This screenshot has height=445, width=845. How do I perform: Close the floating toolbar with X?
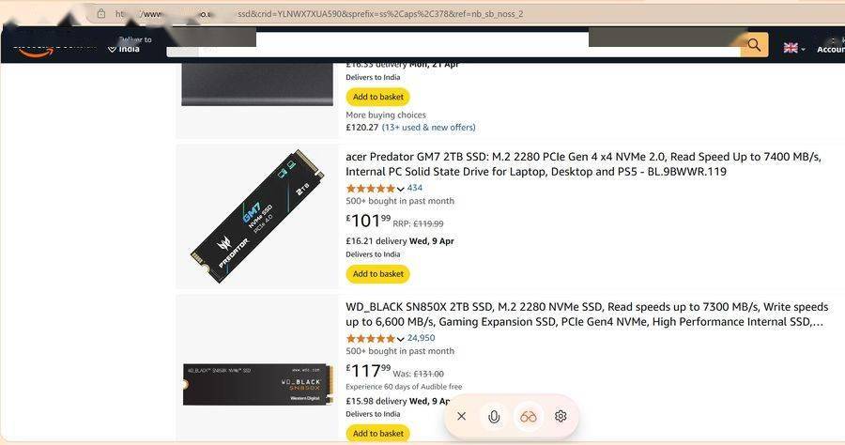(461, 416)
